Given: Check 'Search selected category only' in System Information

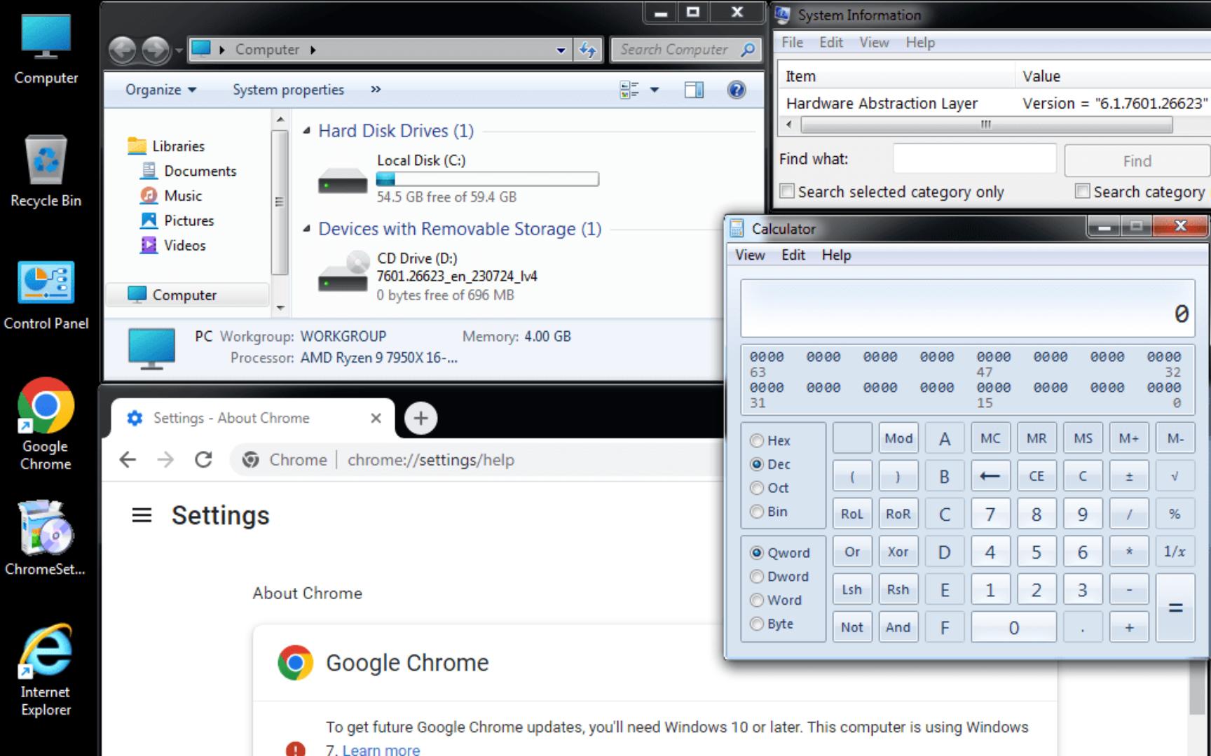Looking at the screenshot, I should (x=787, y=191).
